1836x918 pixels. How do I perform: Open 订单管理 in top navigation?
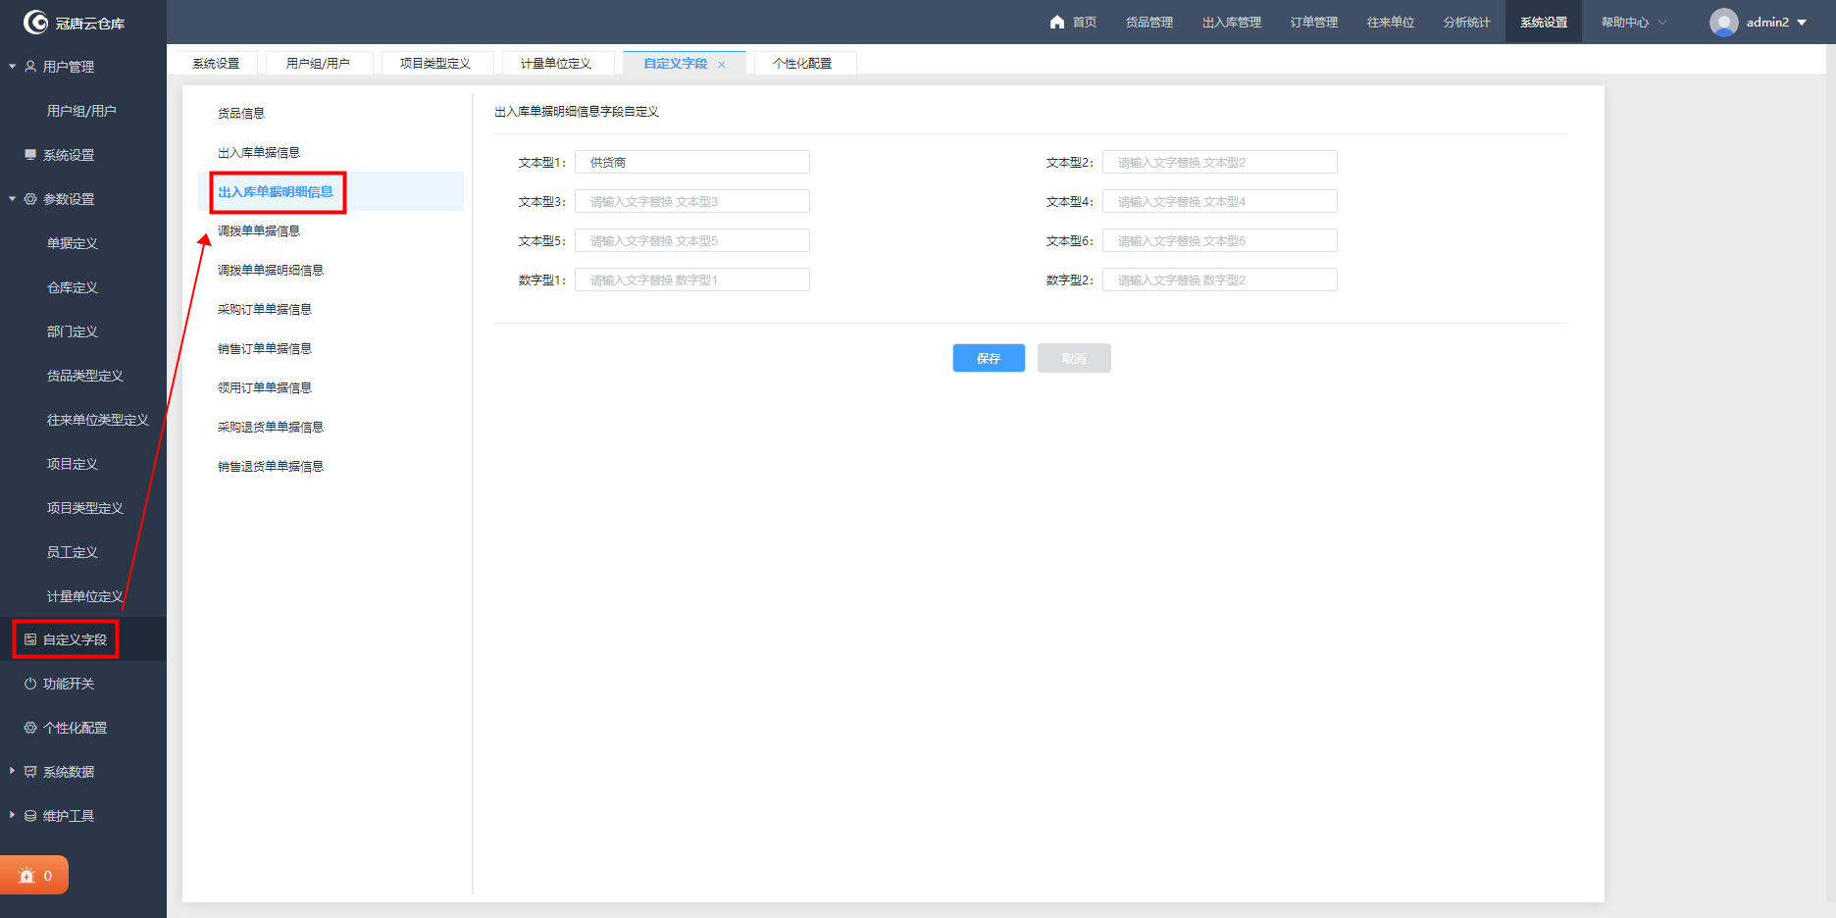click(x=1314, y=22)
